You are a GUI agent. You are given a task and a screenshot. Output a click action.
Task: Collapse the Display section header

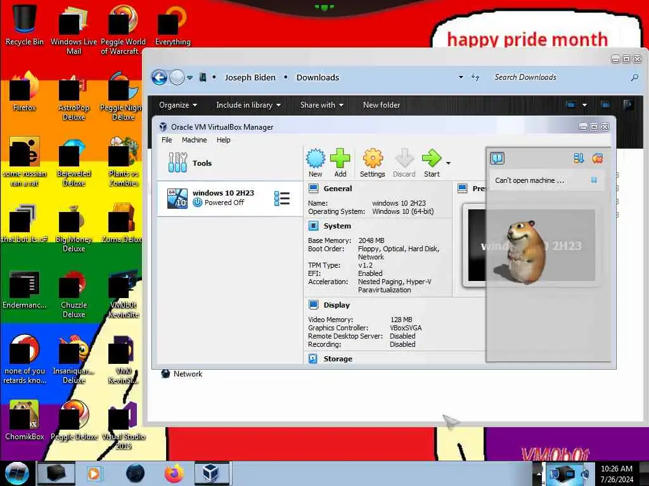click(337, 305)
